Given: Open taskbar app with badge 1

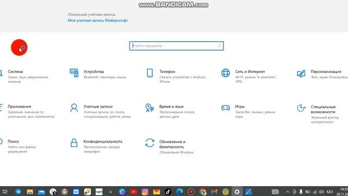Looking at the screenshot, I should coord(53,192).
